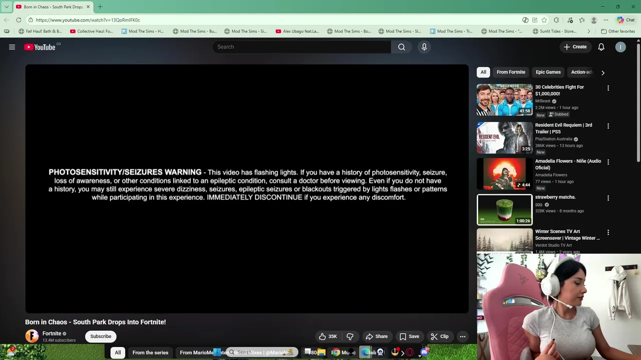This screenshot has height=360, width=641.
Task: Open the Sunlit Tides - Store bookmark
Action: (x=555, y=31)
